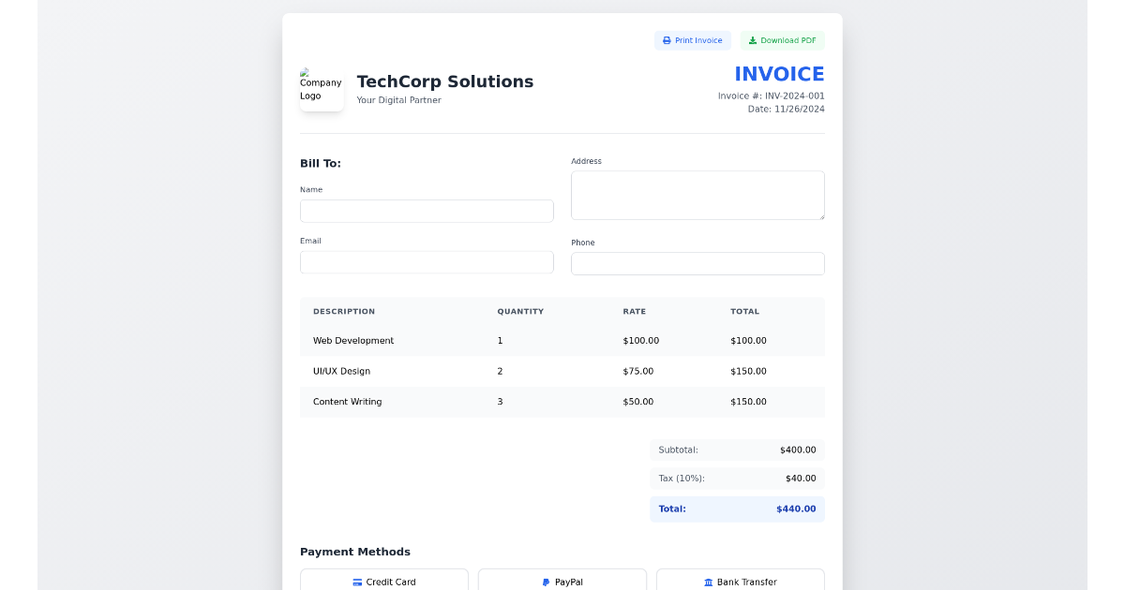Click the Address text area
This screenshot has width=1125, height=590.
pyautogui.click(x=697, y=195)
